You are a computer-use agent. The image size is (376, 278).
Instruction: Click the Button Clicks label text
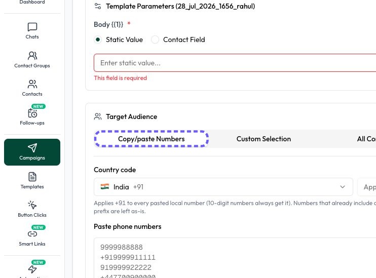[x=32, y=215]
